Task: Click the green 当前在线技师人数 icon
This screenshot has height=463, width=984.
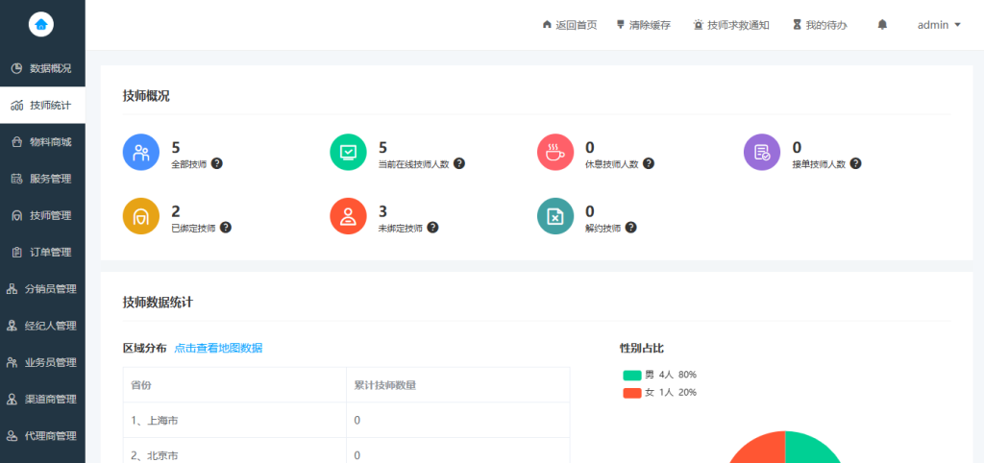Action: [348, 152]
